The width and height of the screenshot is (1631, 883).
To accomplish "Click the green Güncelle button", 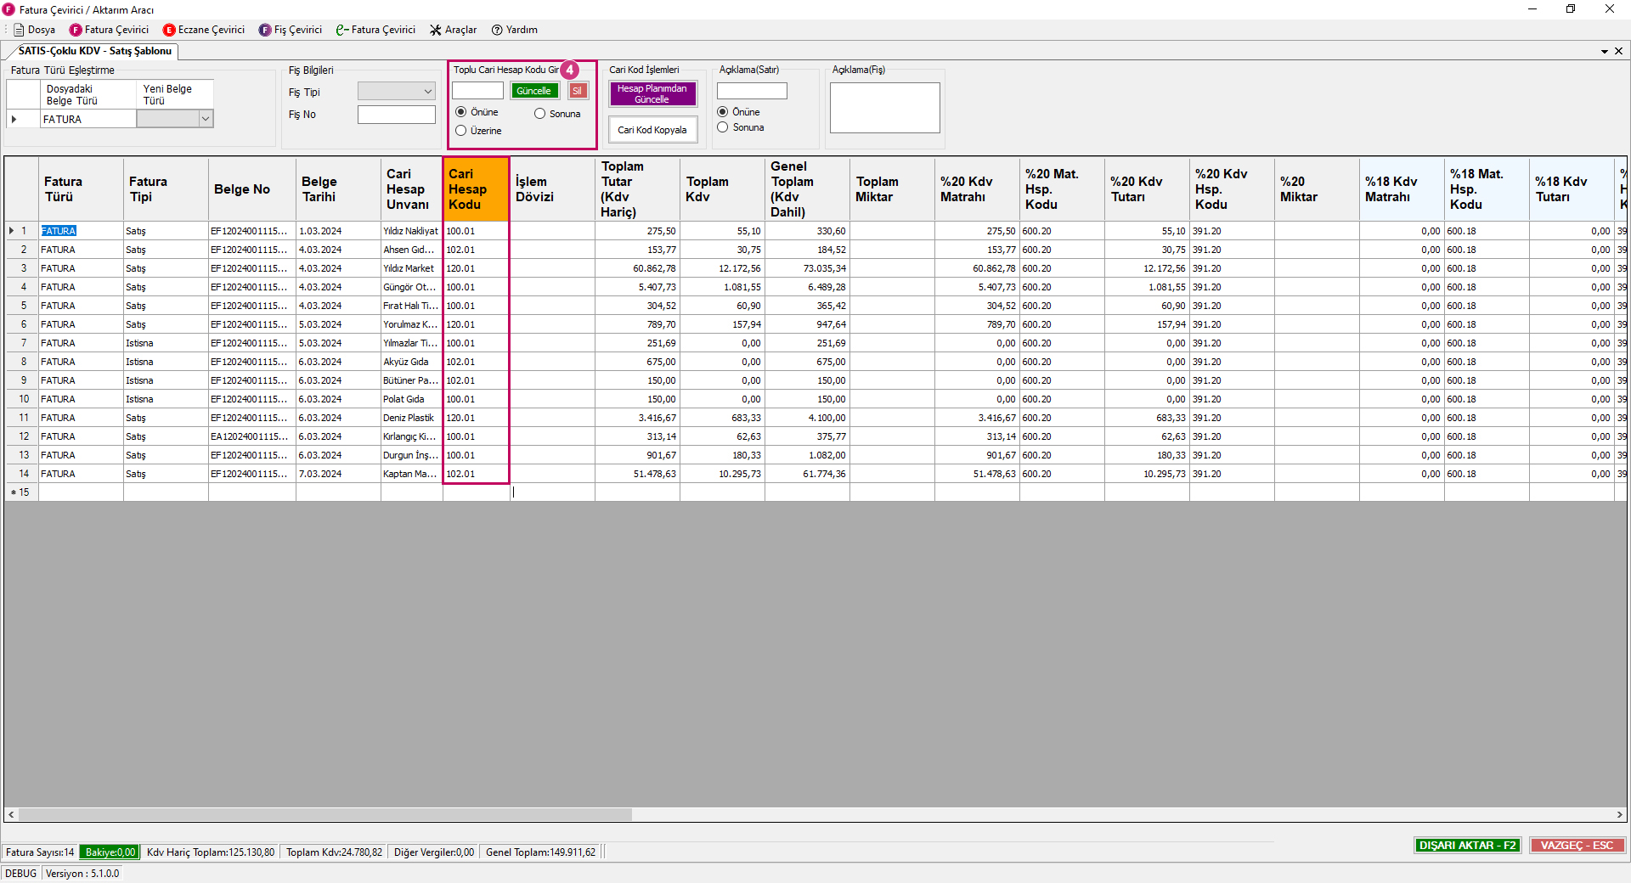I will (534, 91).
